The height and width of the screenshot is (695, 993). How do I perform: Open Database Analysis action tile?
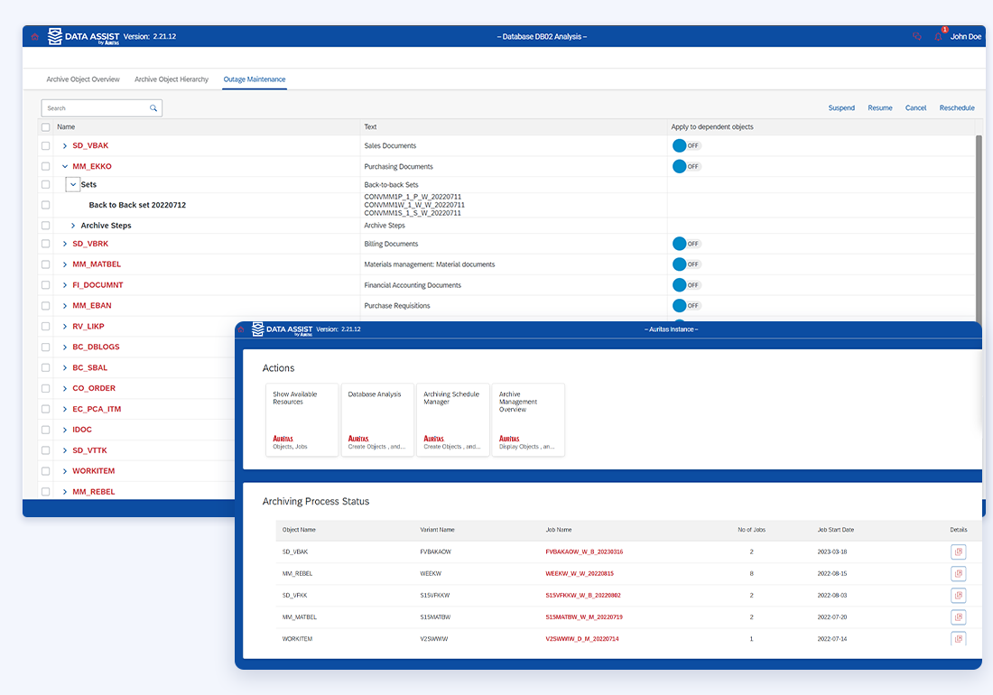point(376,420)
